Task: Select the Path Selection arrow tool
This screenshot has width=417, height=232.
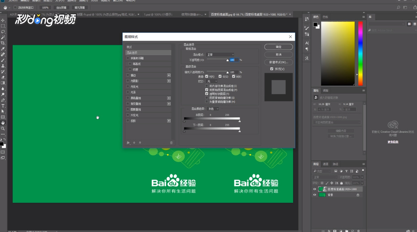Action: [3, 111]
